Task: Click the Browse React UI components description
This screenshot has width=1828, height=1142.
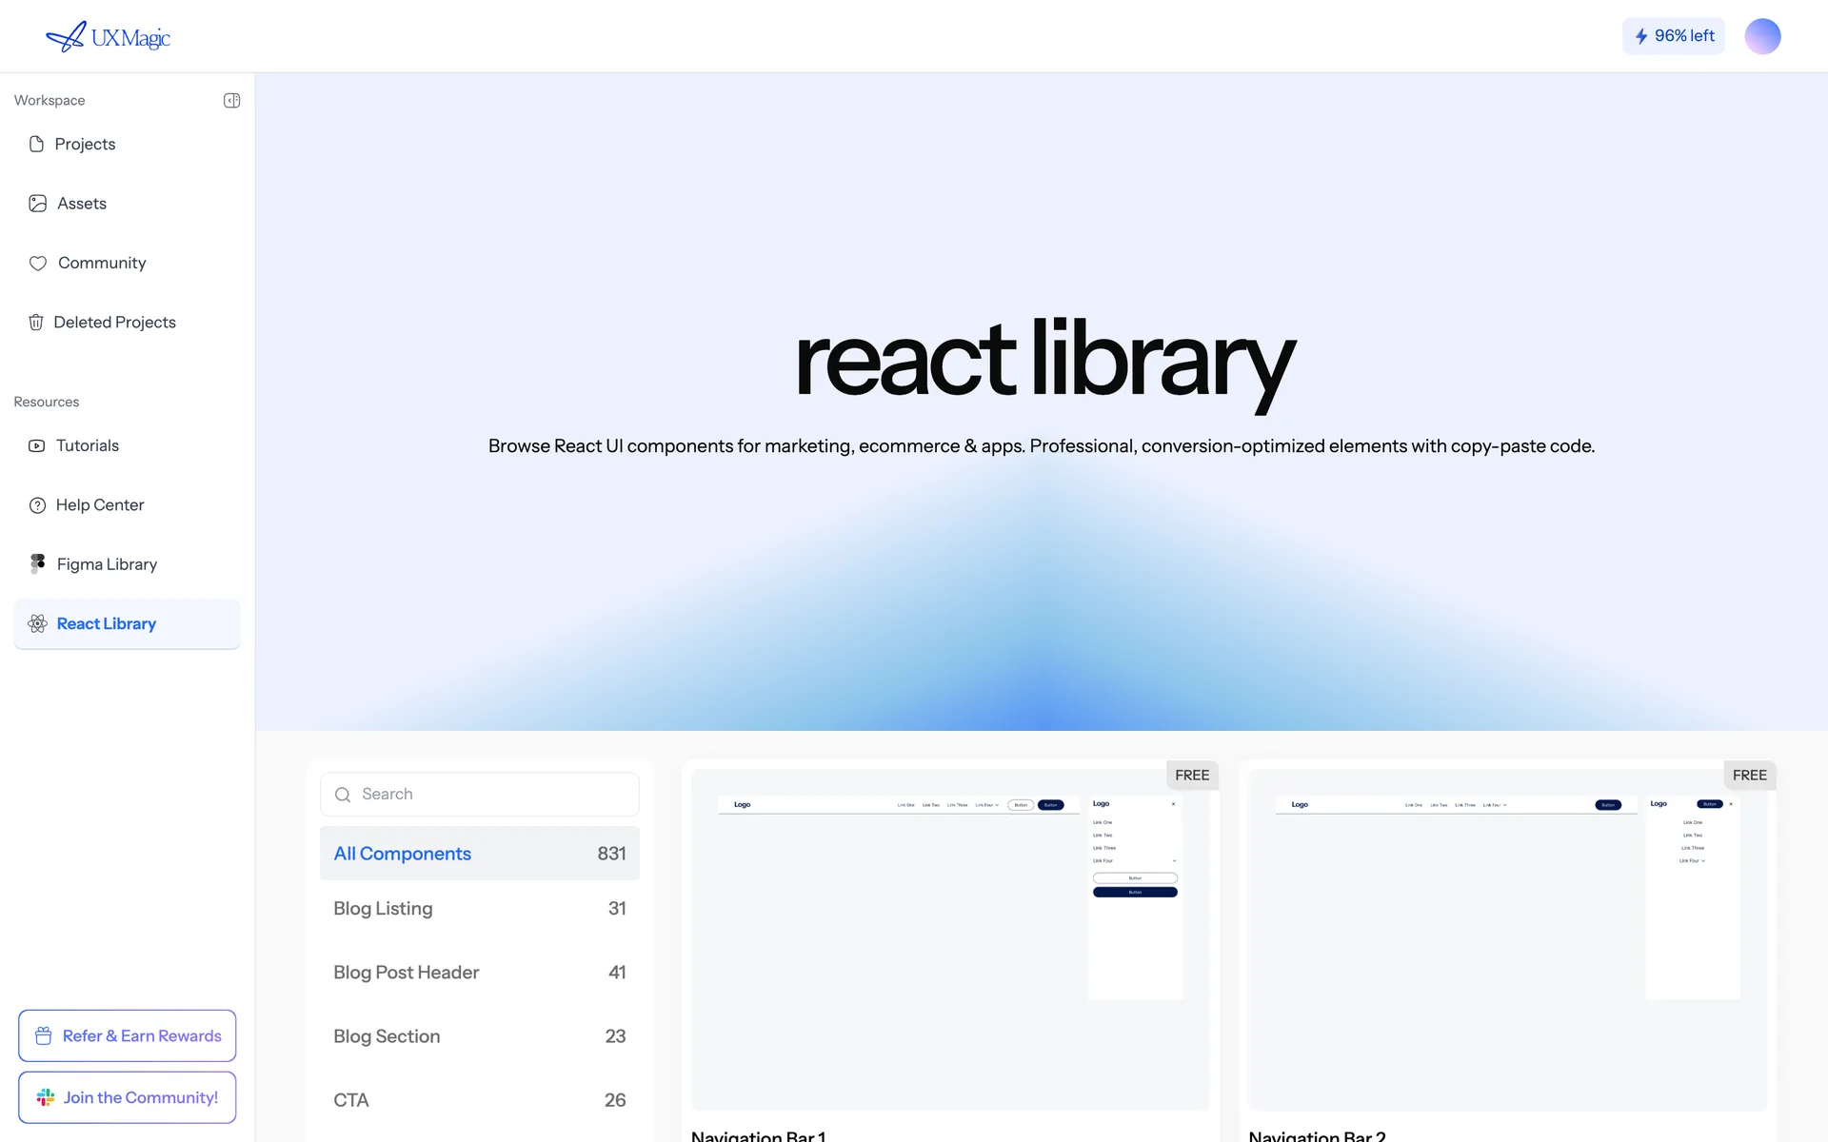Action: (1042, 446)
